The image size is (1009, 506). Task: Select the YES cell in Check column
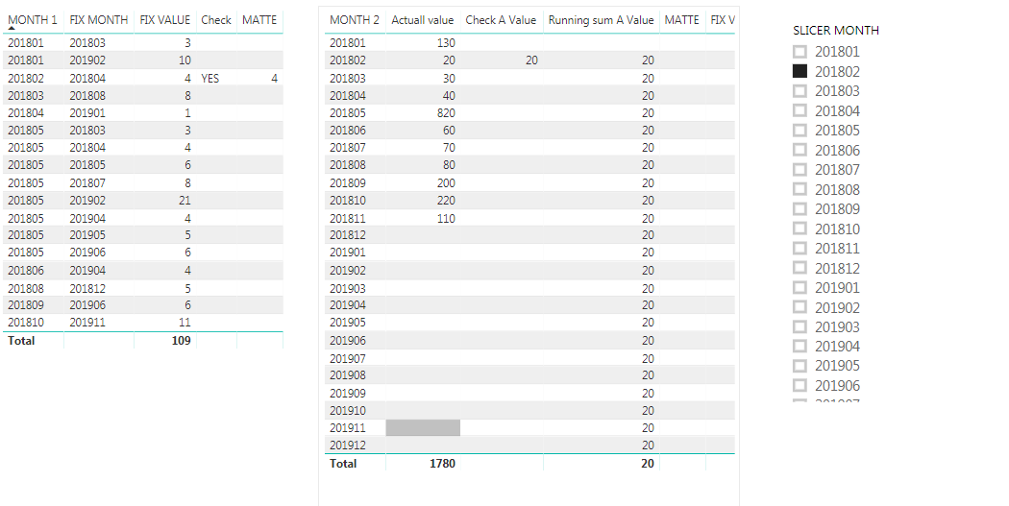pyautogui.click(x=209, y=79)
